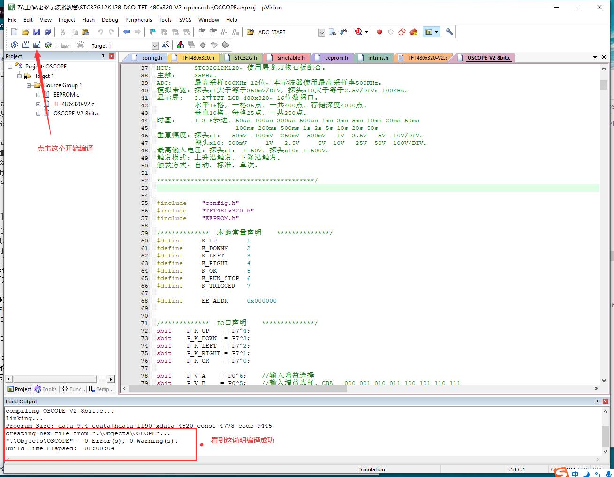Click the Batch Build icon
The width and height of the screenshot is (614, 477).
pyautogui.click(x=48, y=45)
